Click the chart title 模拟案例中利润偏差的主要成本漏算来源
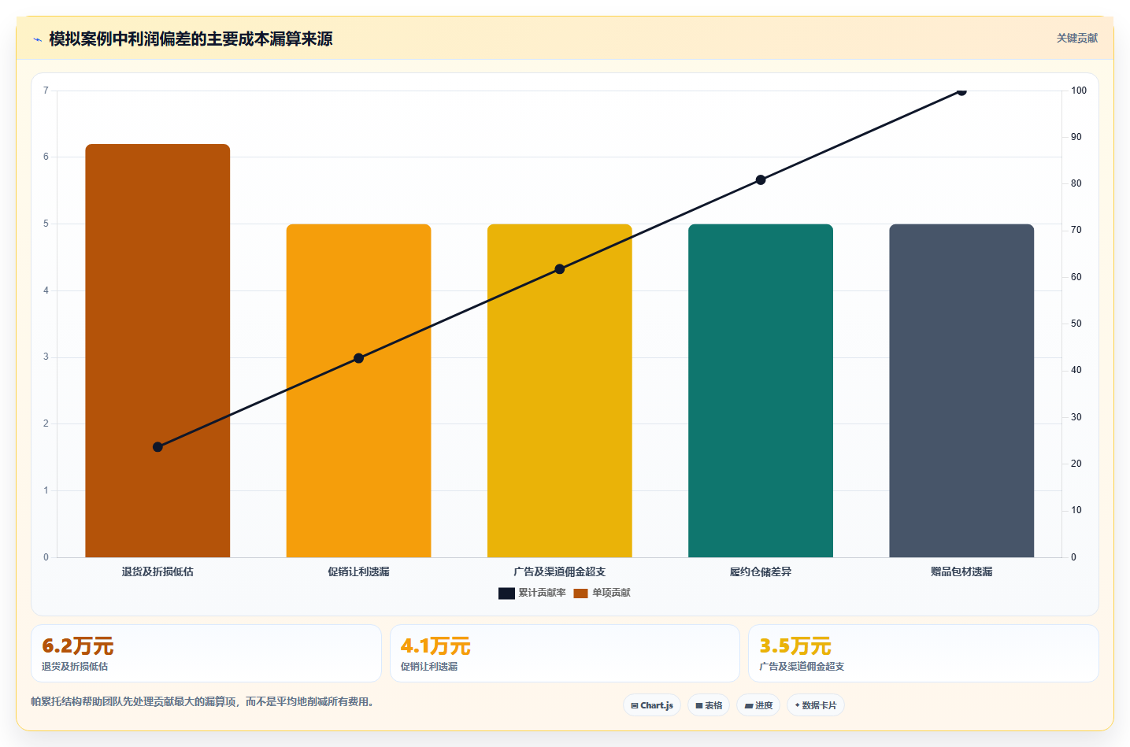 [191, 39]
